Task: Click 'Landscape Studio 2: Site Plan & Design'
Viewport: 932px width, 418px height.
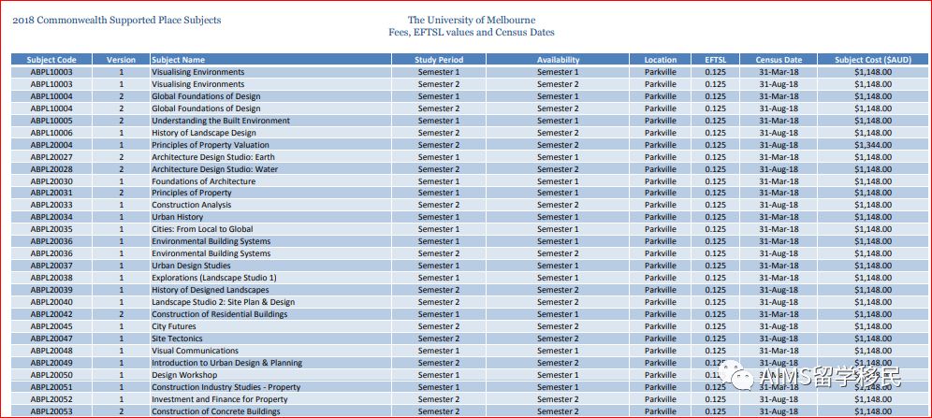Action: pos(223,302)
